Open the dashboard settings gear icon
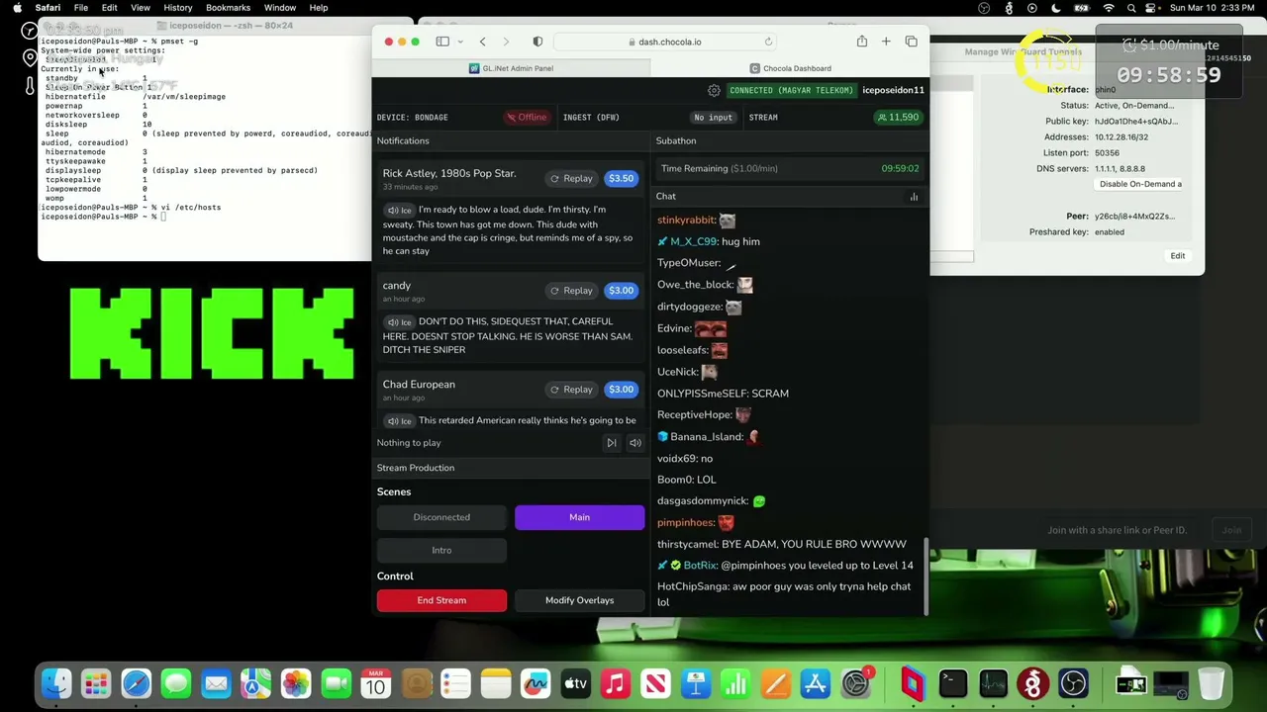This screenshot has height=712, width=1267. (x=714, y=90)
